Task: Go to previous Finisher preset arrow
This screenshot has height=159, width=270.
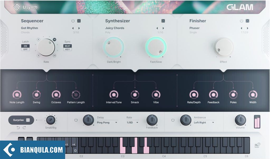Action: click(242, 28)
